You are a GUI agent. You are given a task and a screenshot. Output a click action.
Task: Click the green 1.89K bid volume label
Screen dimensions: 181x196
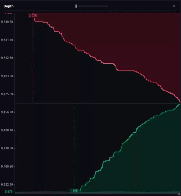coord(74,190)
